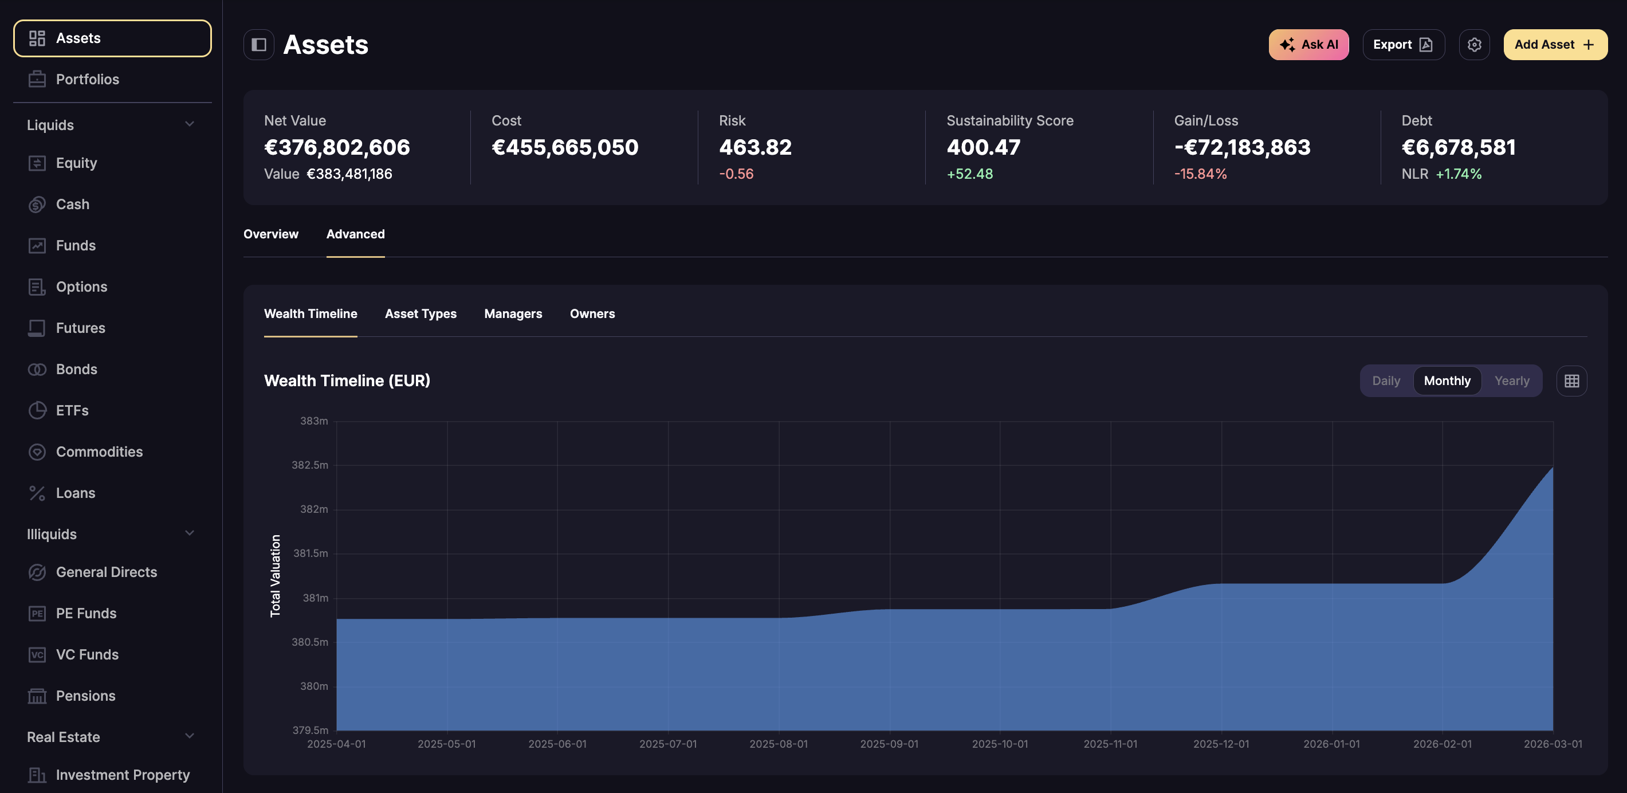Screen dimensions: 1627x793
Task: Click the Funds chart icon
Action: pyautogui.click(x=37, y=245)
